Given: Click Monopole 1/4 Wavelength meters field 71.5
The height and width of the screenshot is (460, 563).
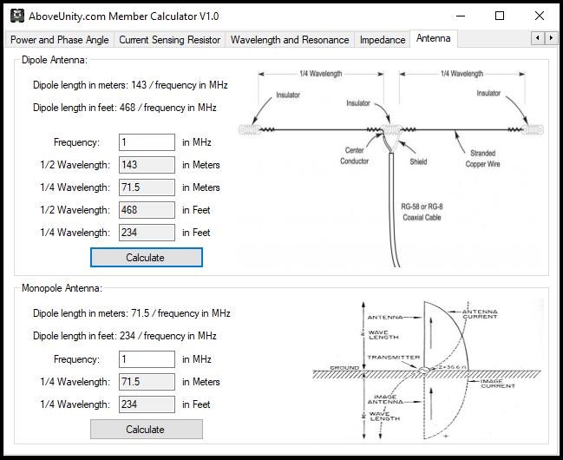Looking at the screenshot, I should tap(147, 382).
